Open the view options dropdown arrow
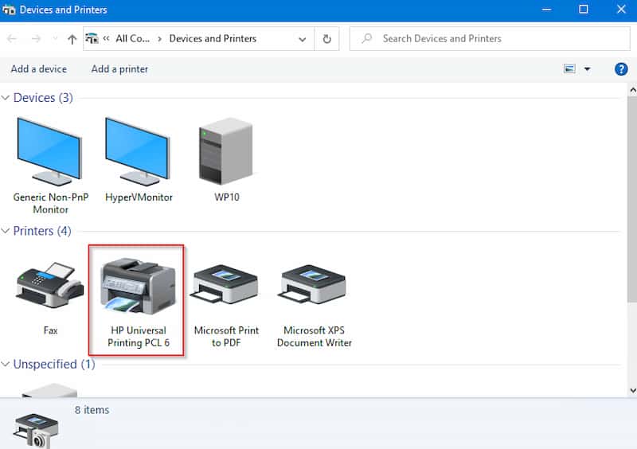The width and height of the screenshot is (637, 449). pyautogui.click(x=588, y=69)
